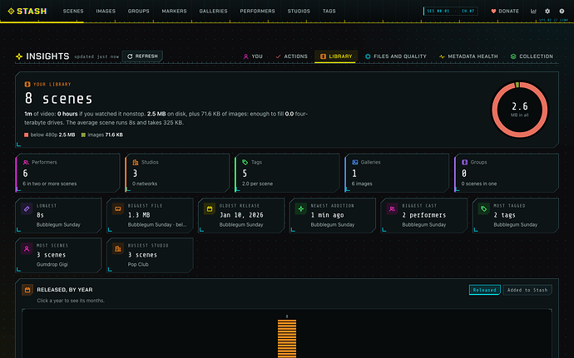Click the Donate heart icon
Viewport: 574px width, 358px height.
(x=493, y=12)
